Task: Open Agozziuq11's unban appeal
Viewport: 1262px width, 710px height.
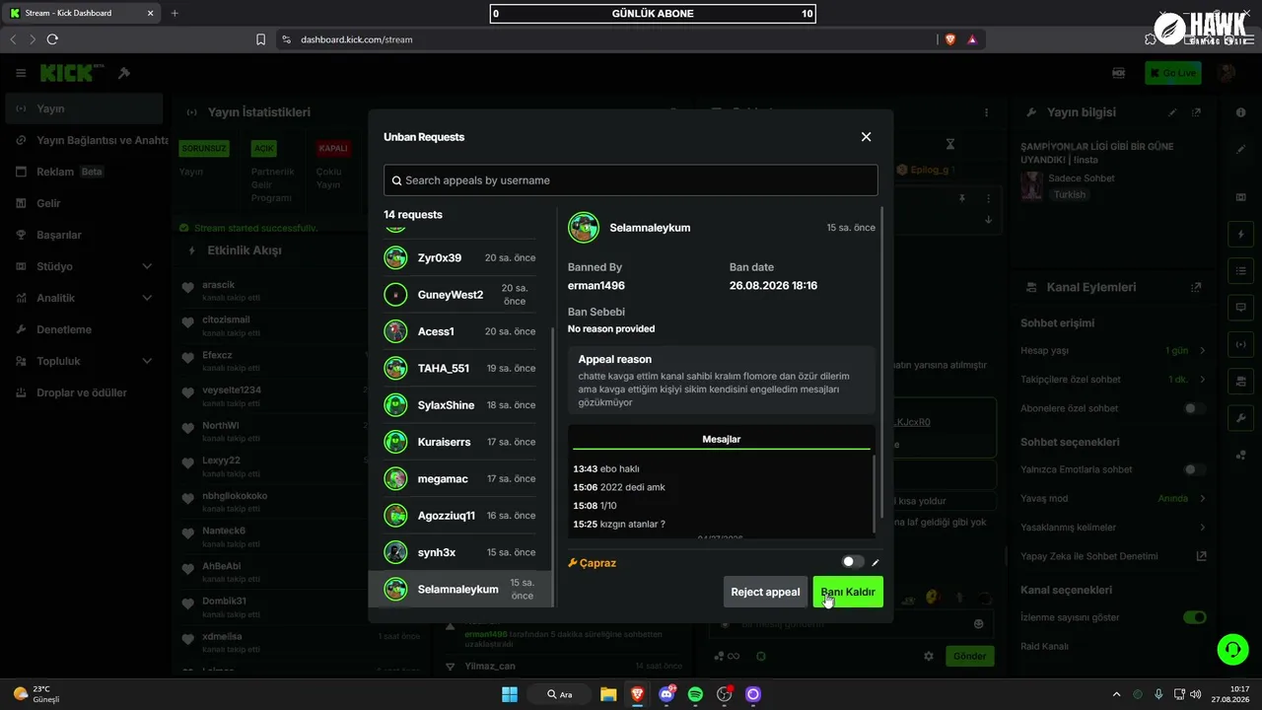Action: (460, 516)
